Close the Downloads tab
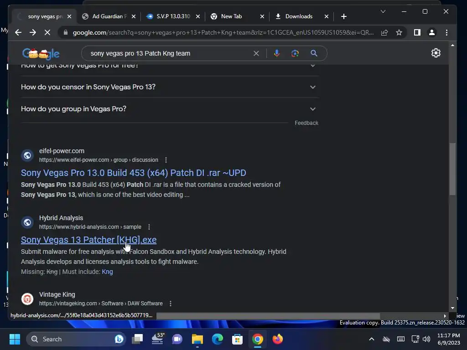The width and height of the screenshot is (467, 350). [327, 16]
